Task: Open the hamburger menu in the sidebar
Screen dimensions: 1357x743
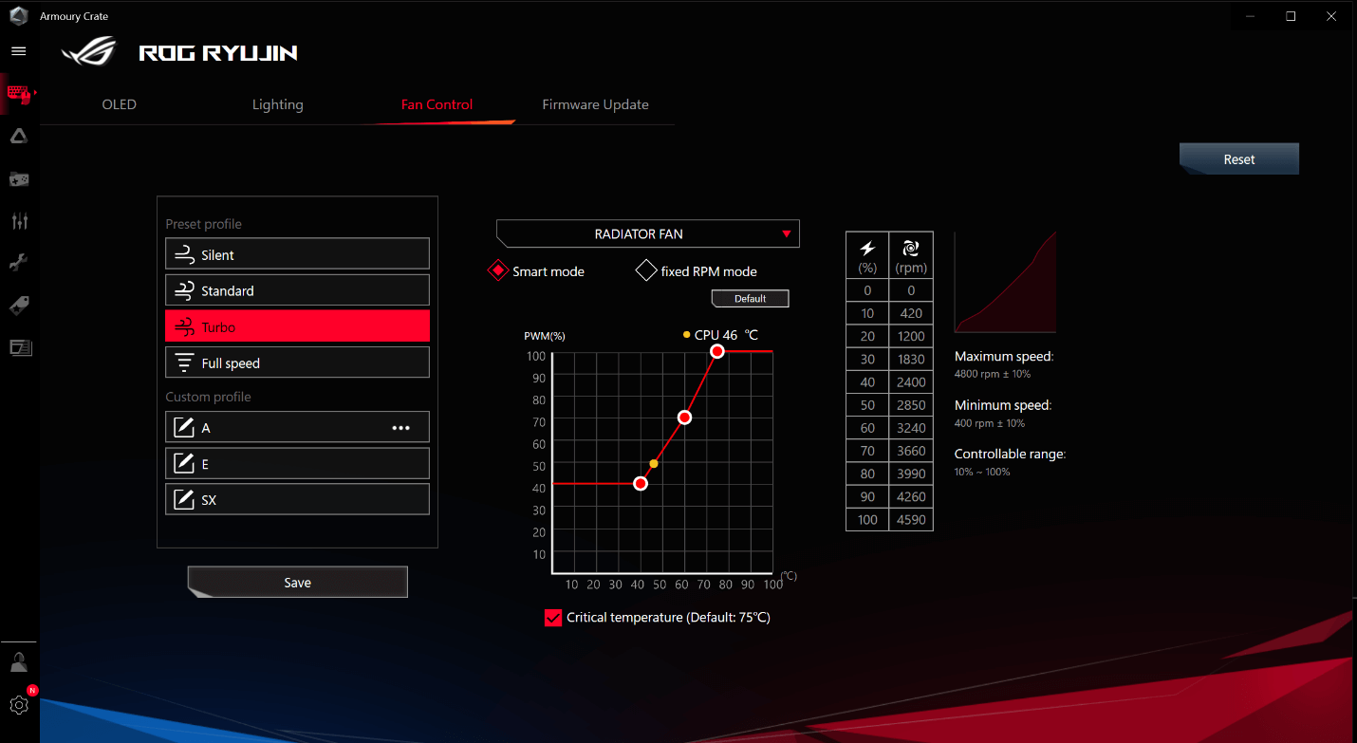Action: pos(19,51)
